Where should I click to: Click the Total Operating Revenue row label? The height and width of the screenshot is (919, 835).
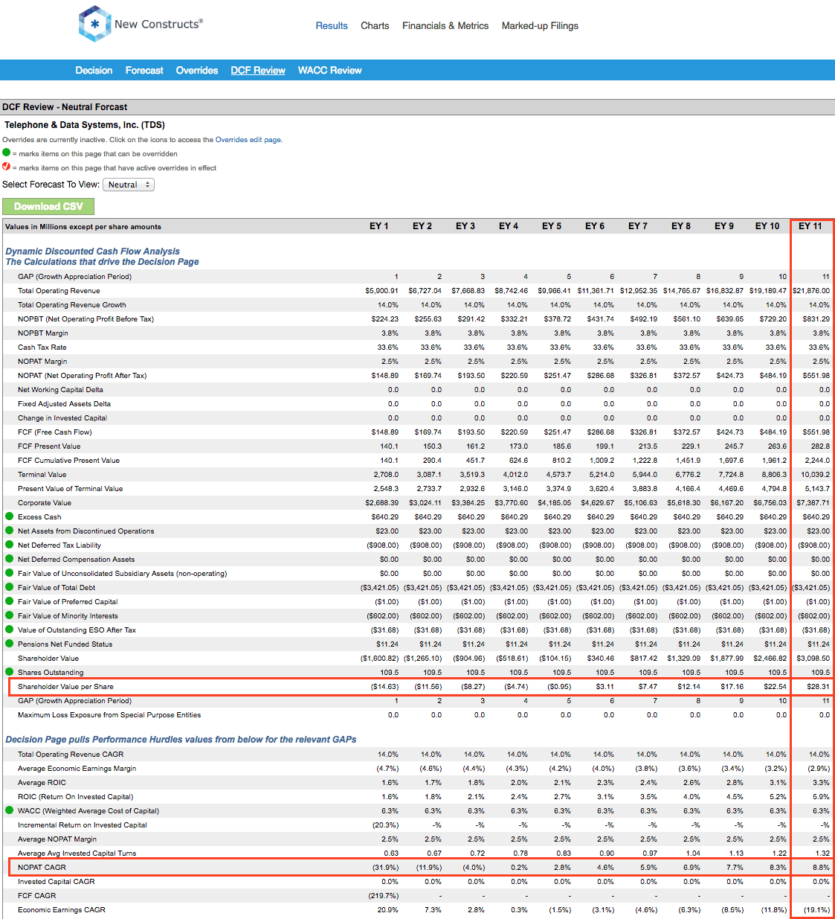[59, 290]
